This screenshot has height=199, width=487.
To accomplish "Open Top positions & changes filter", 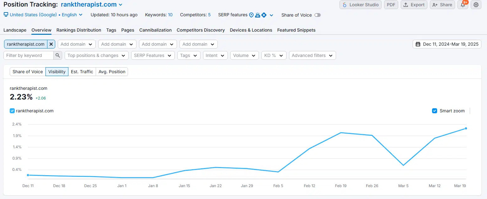I will pyautogui.click(x=97, y=55).
